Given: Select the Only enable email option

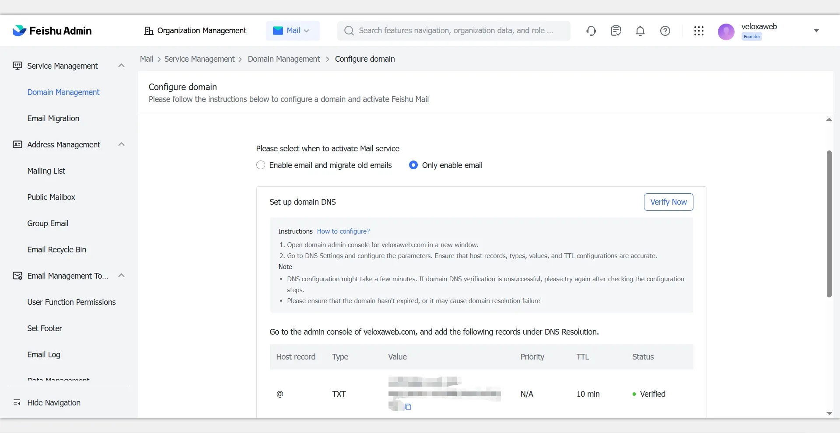Looking at the screenshot, I should click(x=413, y=165).
